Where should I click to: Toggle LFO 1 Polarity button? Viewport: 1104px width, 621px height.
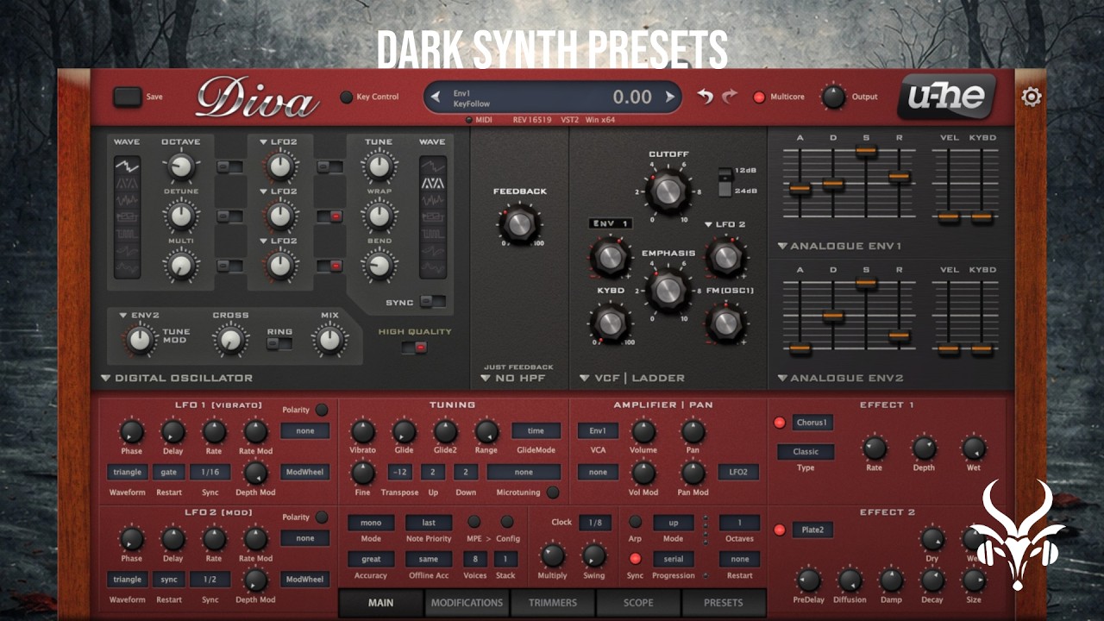point(322,410)
